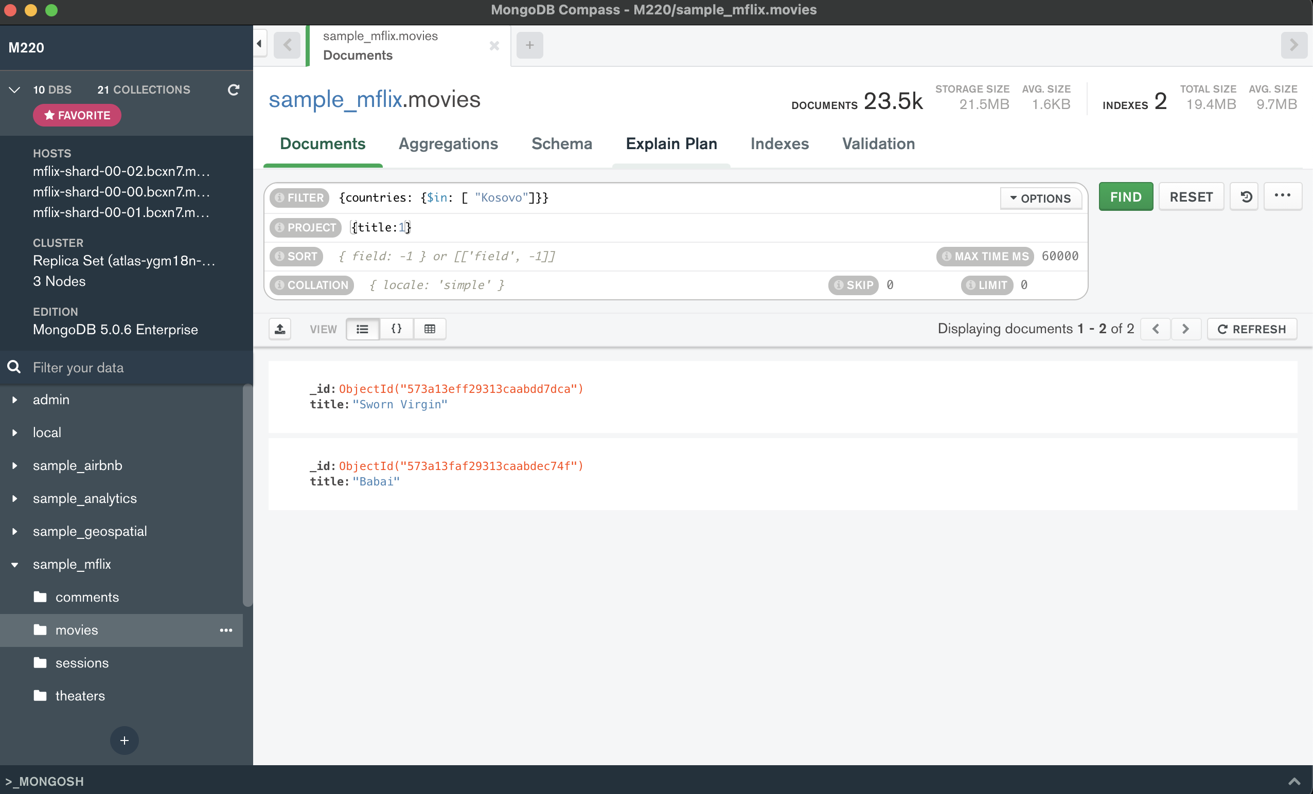This screenshot has width=1313, height=794.
Task: Collapse the sample_mflix database
Action: click(14, 565)
